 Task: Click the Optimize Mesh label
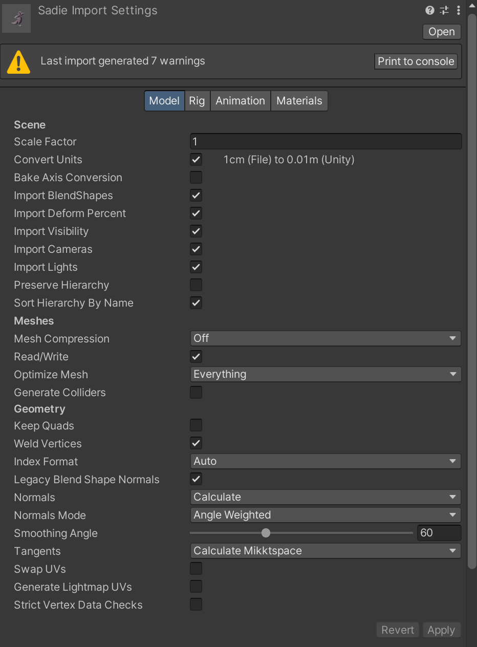[x=51, y=375]
